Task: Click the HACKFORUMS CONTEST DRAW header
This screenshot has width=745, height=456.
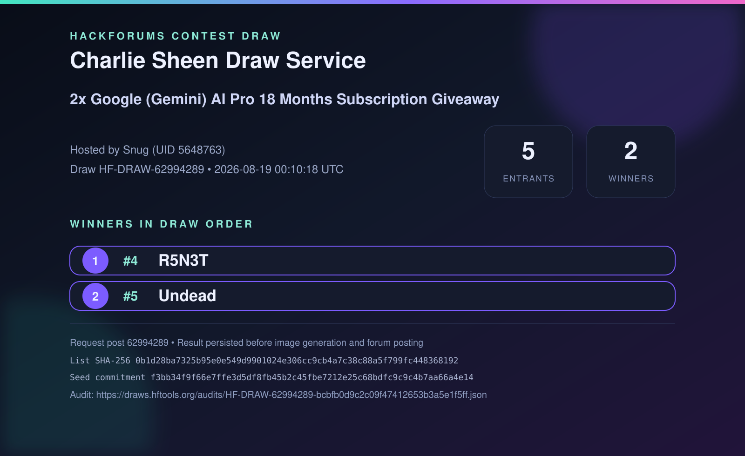Action: 175,36
